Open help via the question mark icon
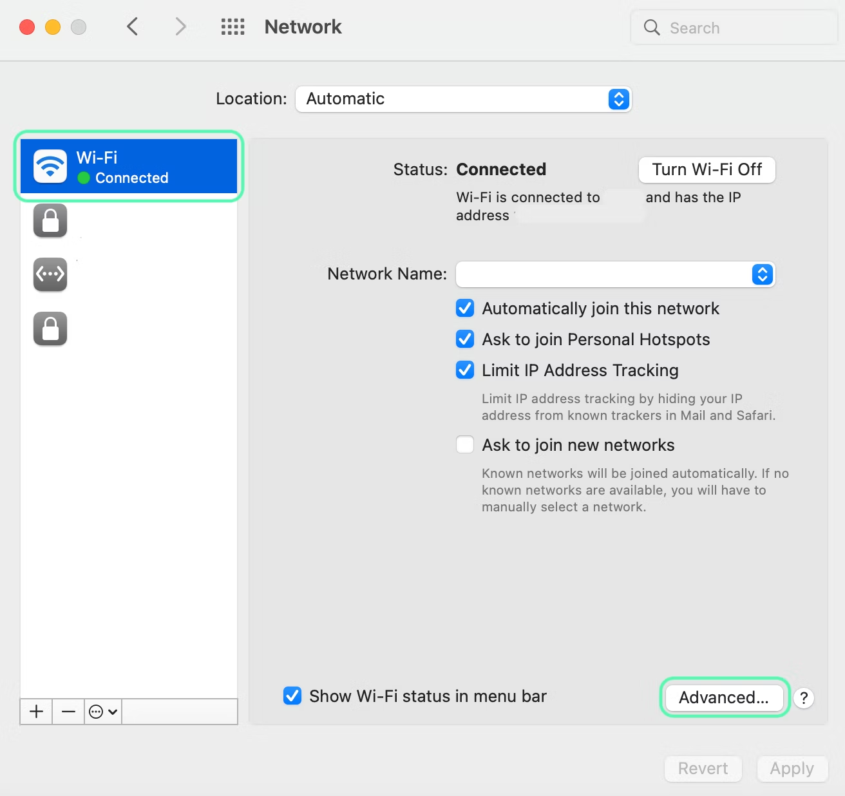Image resolution: width=845 pixels, height=796 pixels. coord(803,697)
